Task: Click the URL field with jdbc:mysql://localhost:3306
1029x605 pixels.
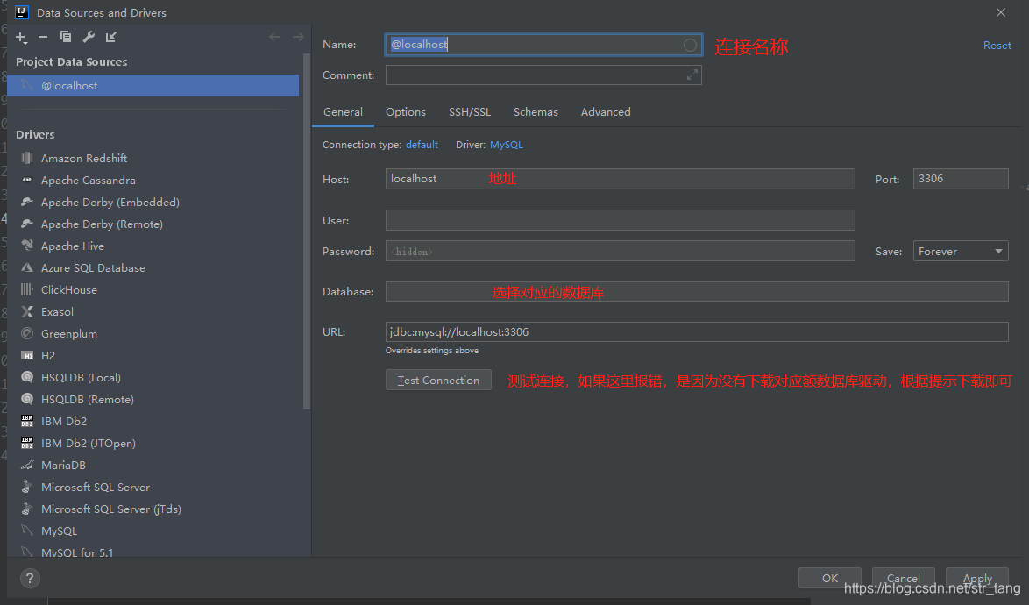Action: (x=697, y=332)
